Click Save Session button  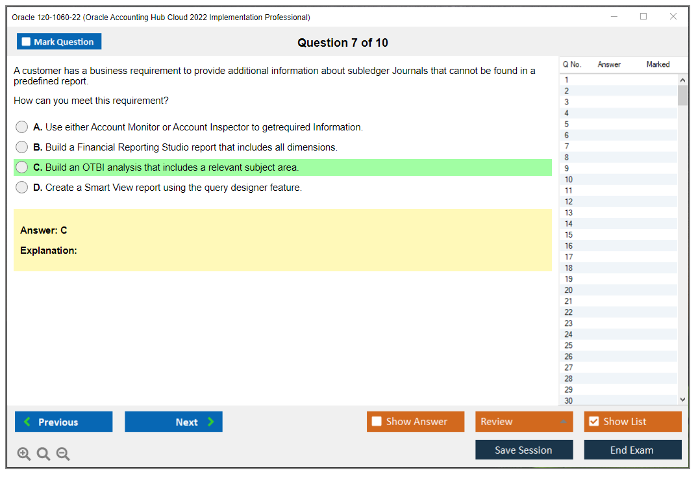click(x=524, y=450)
